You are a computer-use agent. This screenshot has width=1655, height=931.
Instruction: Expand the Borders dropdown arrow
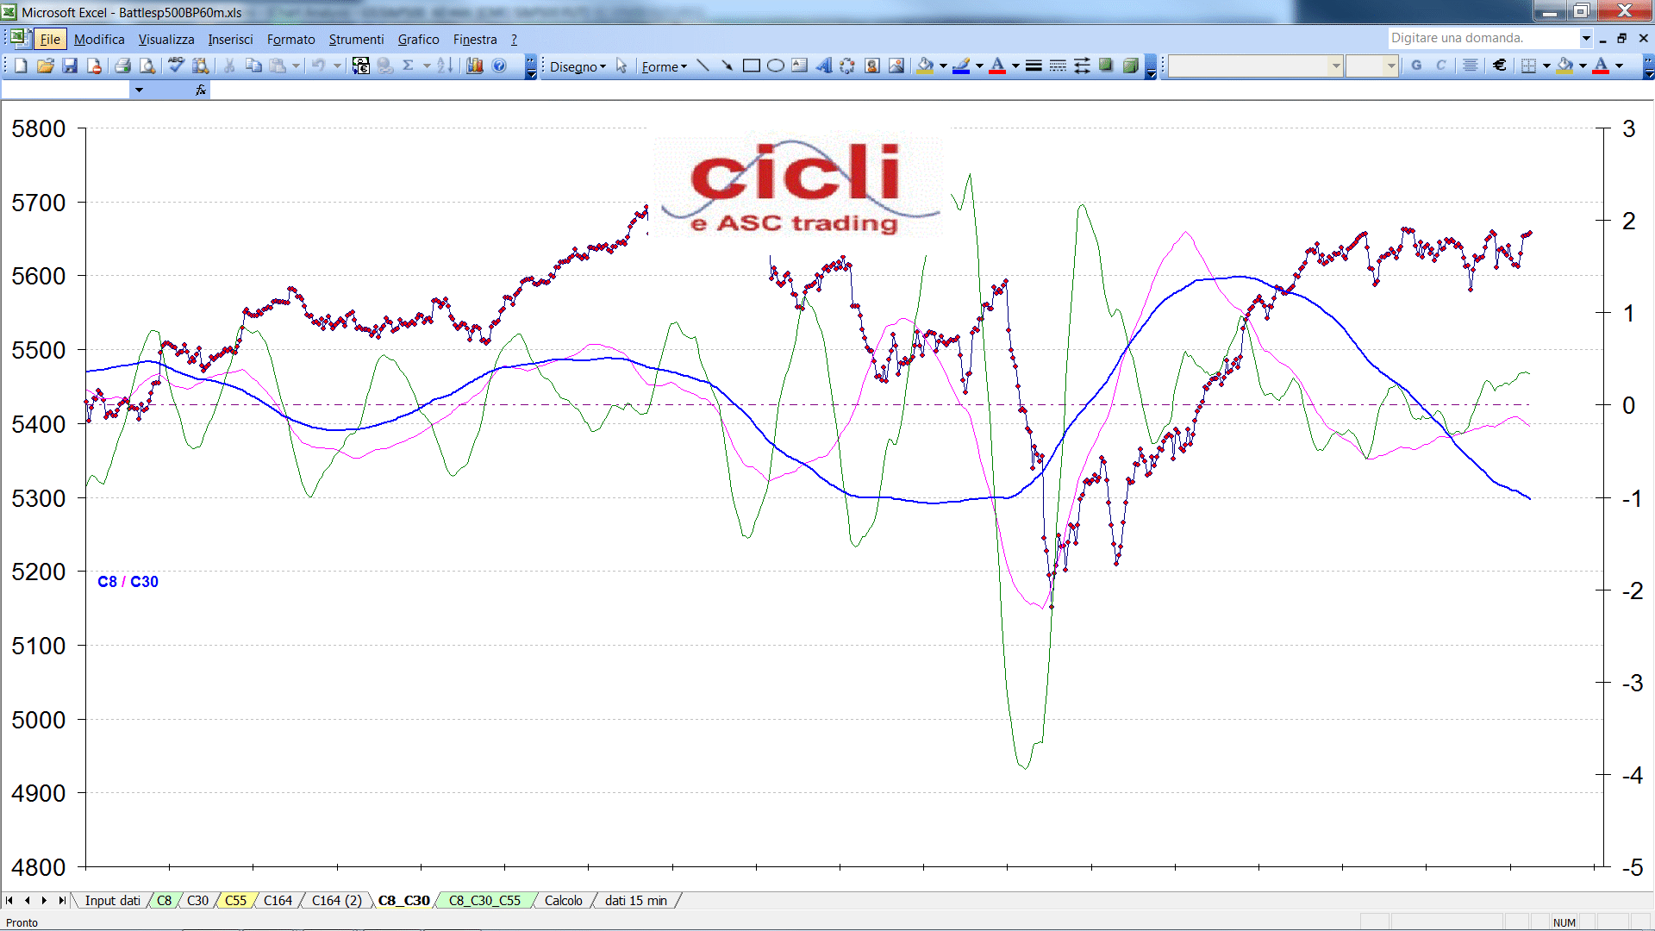1546,66
